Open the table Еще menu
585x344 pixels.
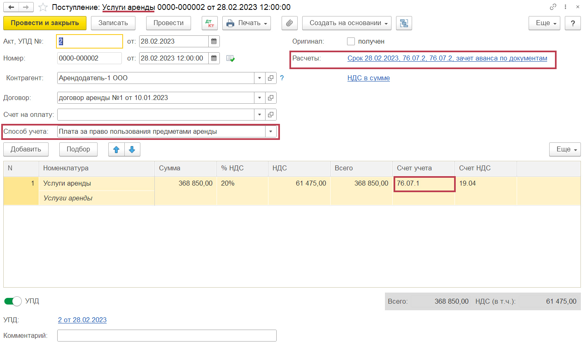click(565, 149)
